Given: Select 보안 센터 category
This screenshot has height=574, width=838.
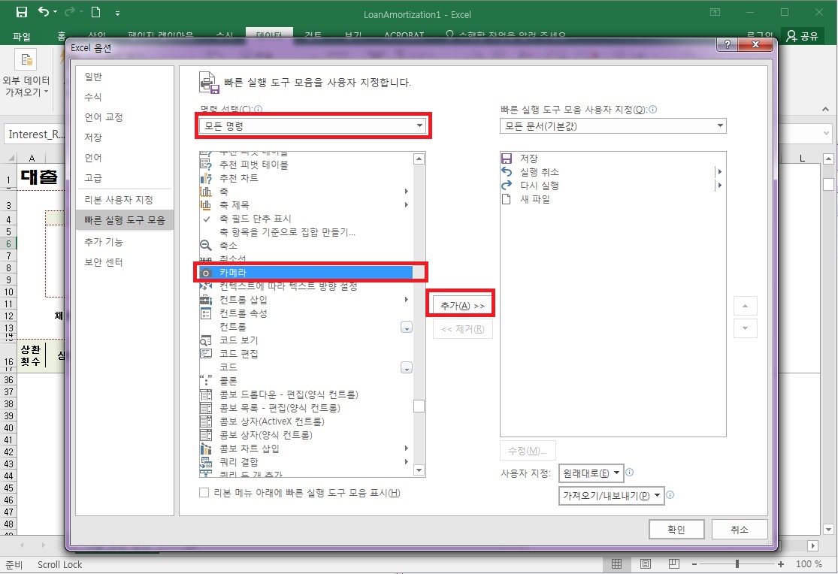Looking at the screenshot, I should [125, 262].
